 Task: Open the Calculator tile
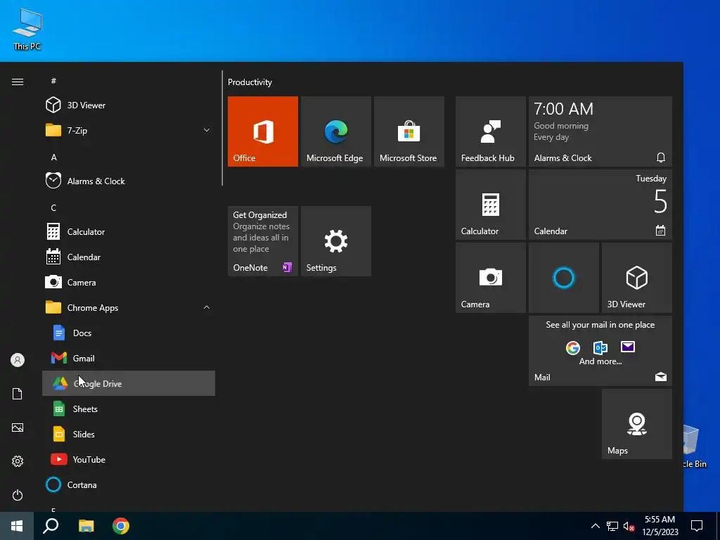pyautogui.click(x=490, y=205)
